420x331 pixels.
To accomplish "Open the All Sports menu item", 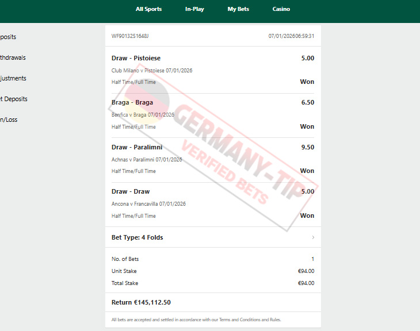I will point(148,9).
